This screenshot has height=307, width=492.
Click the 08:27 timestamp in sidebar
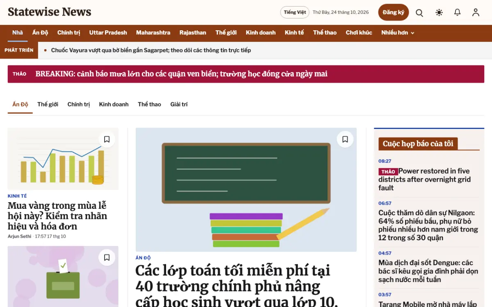[385, 161]
